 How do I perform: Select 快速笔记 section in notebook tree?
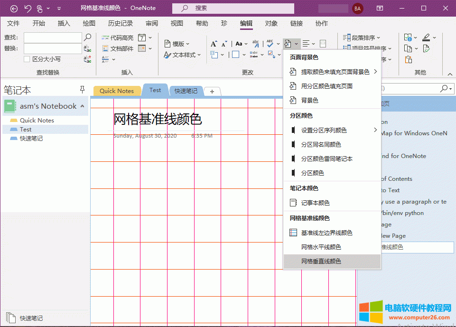click(31, 138)
